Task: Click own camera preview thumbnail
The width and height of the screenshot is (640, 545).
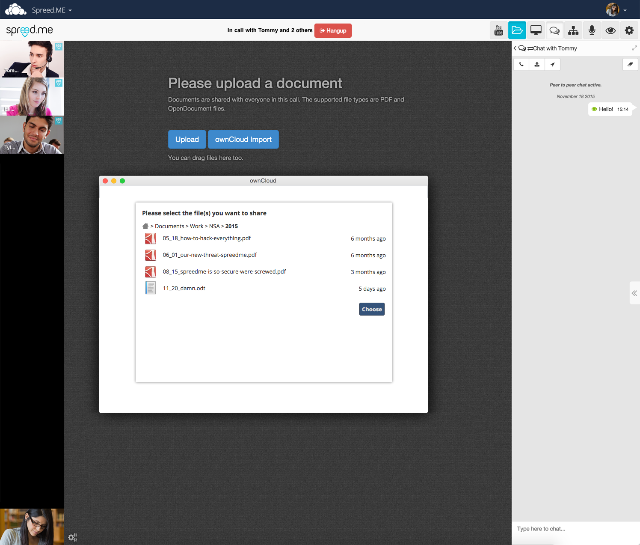Action: coord(32,527)
